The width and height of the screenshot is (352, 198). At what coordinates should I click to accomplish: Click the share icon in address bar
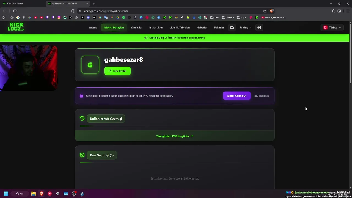265,11
